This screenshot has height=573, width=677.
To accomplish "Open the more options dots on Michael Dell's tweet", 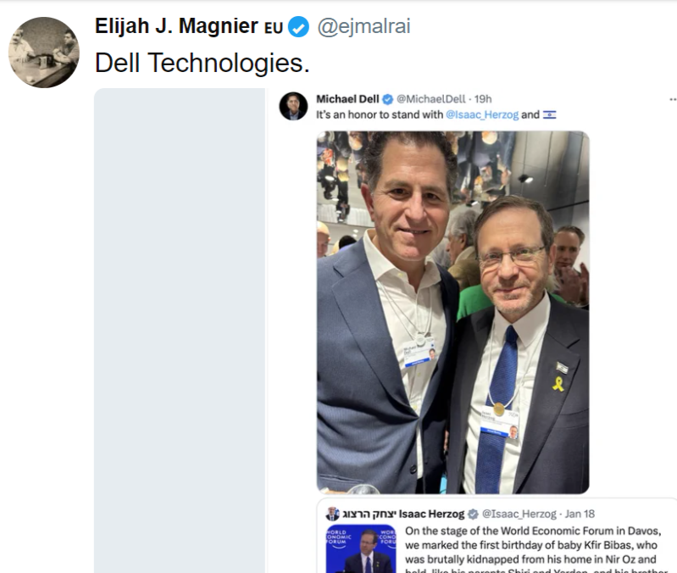I will pyautogui.click(x=672, y=99).
